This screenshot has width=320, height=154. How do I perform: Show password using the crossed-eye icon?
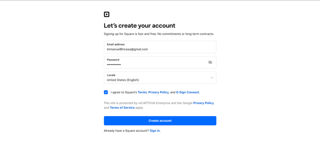(210, 62)
